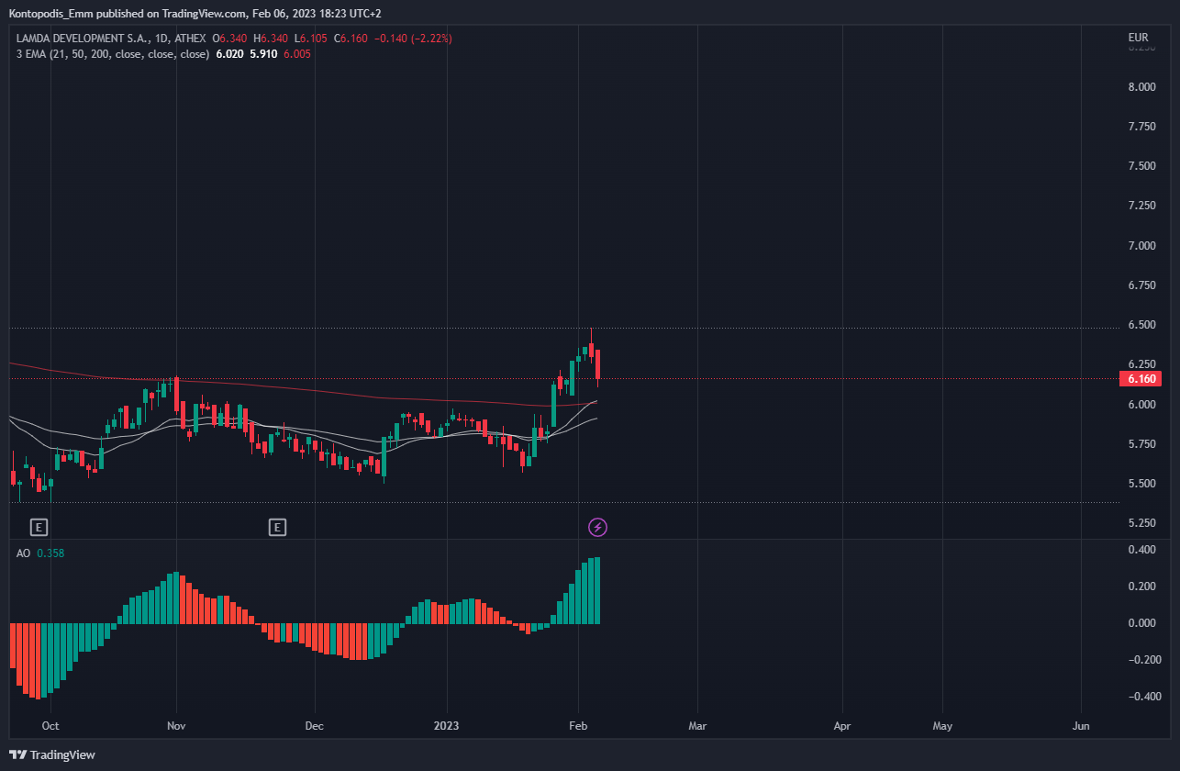Click the October earnings 'E' marker
This screenshot has height=771, width=1180.
pos(39,527)
